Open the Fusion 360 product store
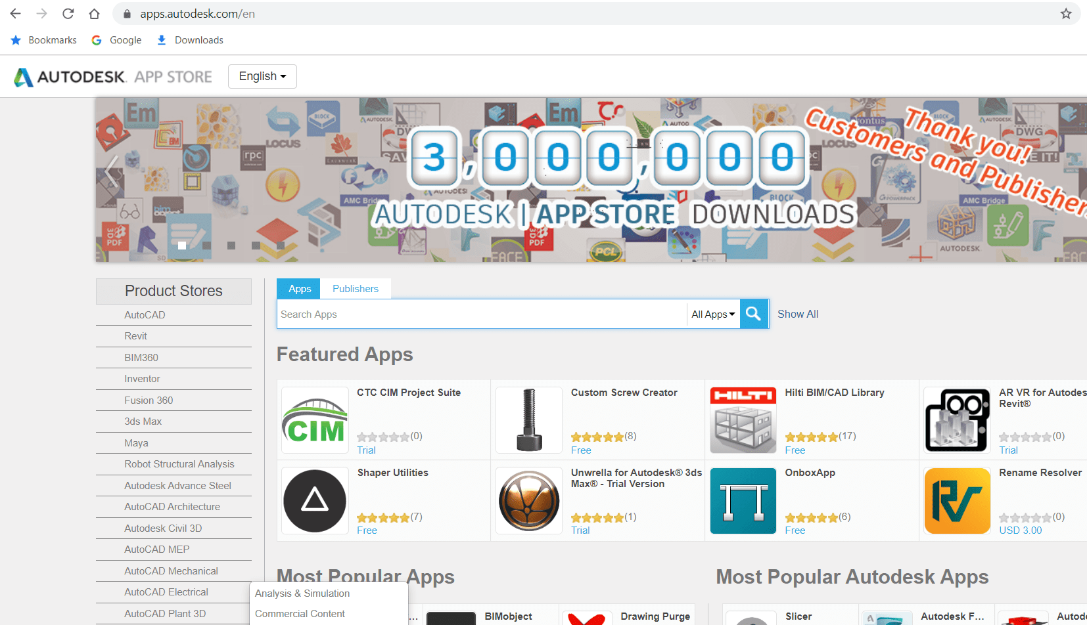This screenshot has width=1087, height=625. 173,400
